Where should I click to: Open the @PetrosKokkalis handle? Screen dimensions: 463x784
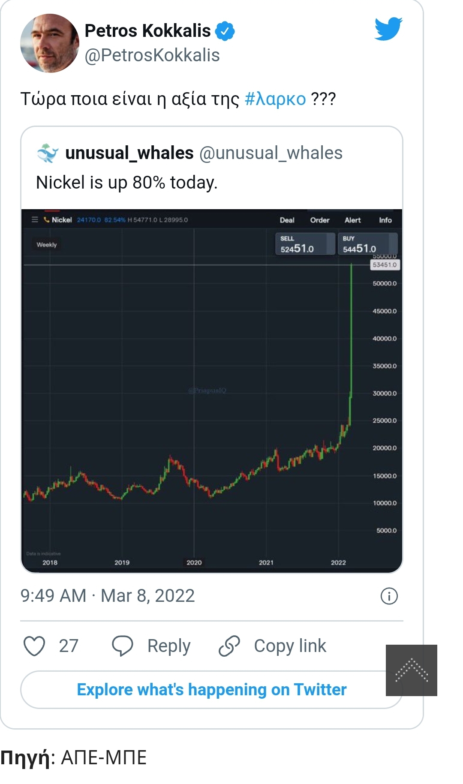point(152,55)
